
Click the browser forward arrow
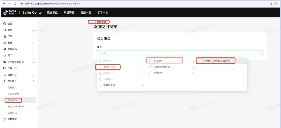[10, 3]
